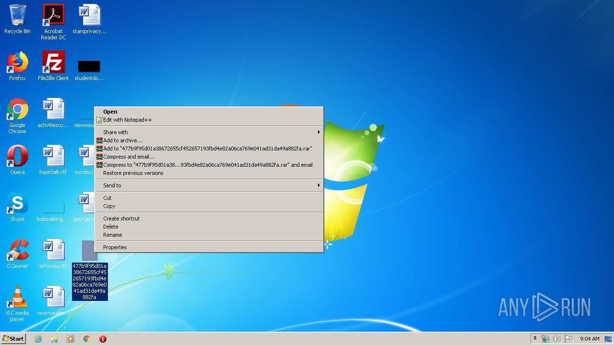The image size is (614, 345).
Task: Open the Recycle Bin desktop icon
Action: click(17, 19)
